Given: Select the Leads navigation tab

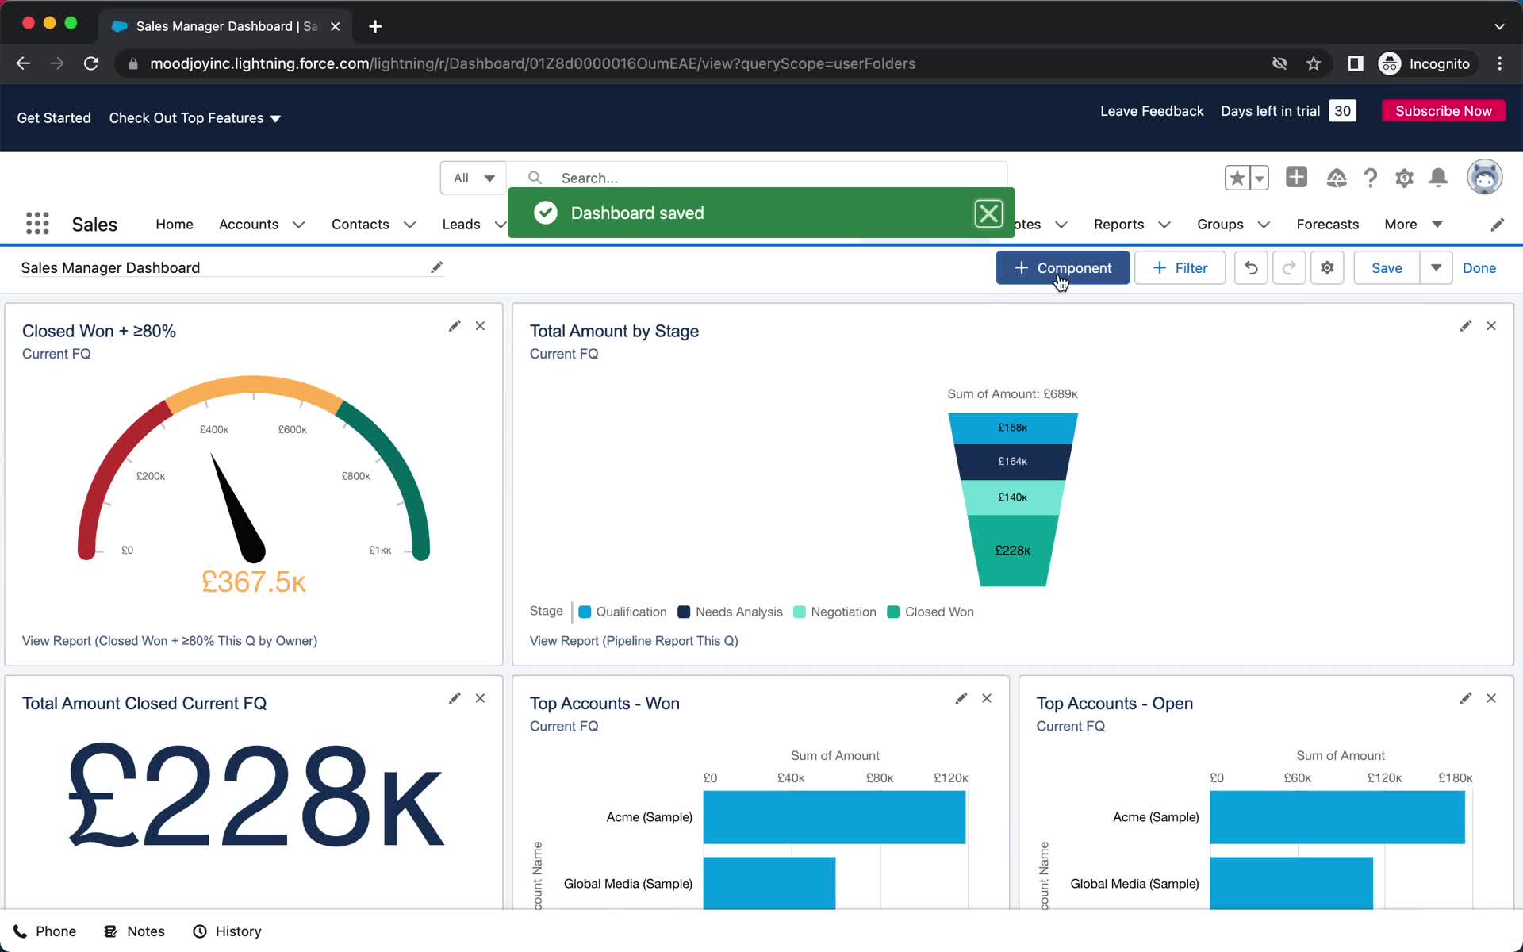Looking at the screenshot, I should tap(459, 224).
